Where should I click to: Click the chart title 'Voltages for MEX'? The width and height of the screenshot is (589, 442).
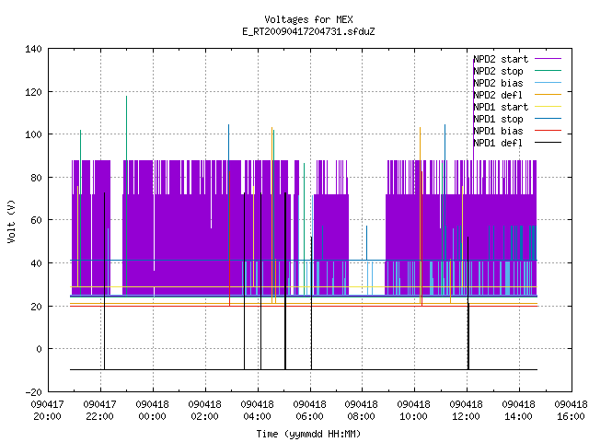coord(308,19)
